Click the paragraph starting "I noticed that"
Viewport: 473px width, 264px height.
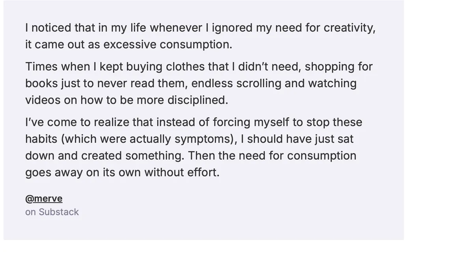pos(200,36)
